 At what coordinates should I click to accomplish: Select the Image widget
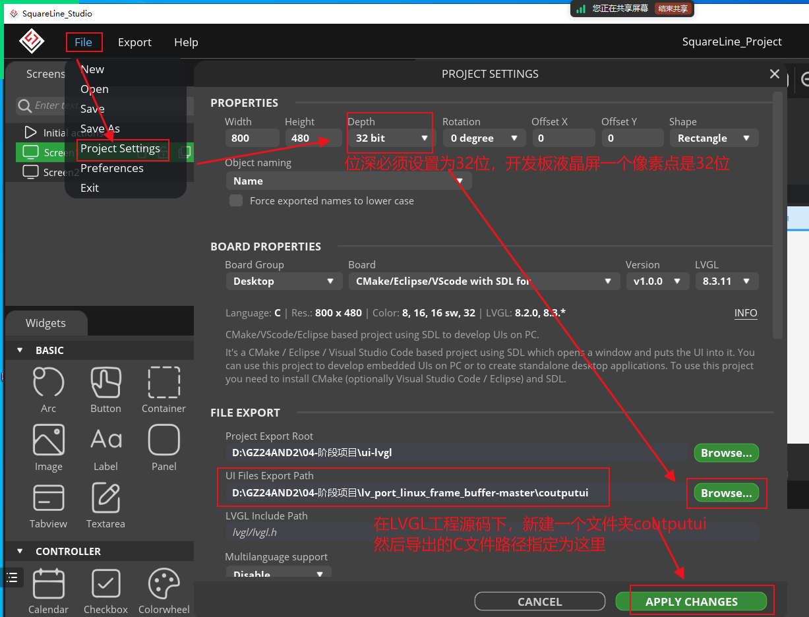pyautogui.click(x=48, y=448)
